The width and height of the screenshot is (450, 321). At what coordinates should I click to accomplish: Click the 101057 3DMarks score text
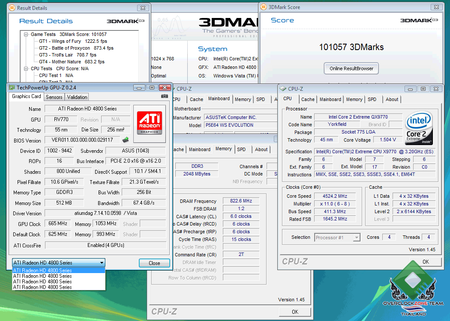point(351,47)
